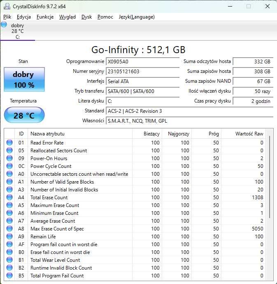Screen dimensions: 277x284
Task: Select the Total Erase Count raw value 1308
Action: point(257,197)
